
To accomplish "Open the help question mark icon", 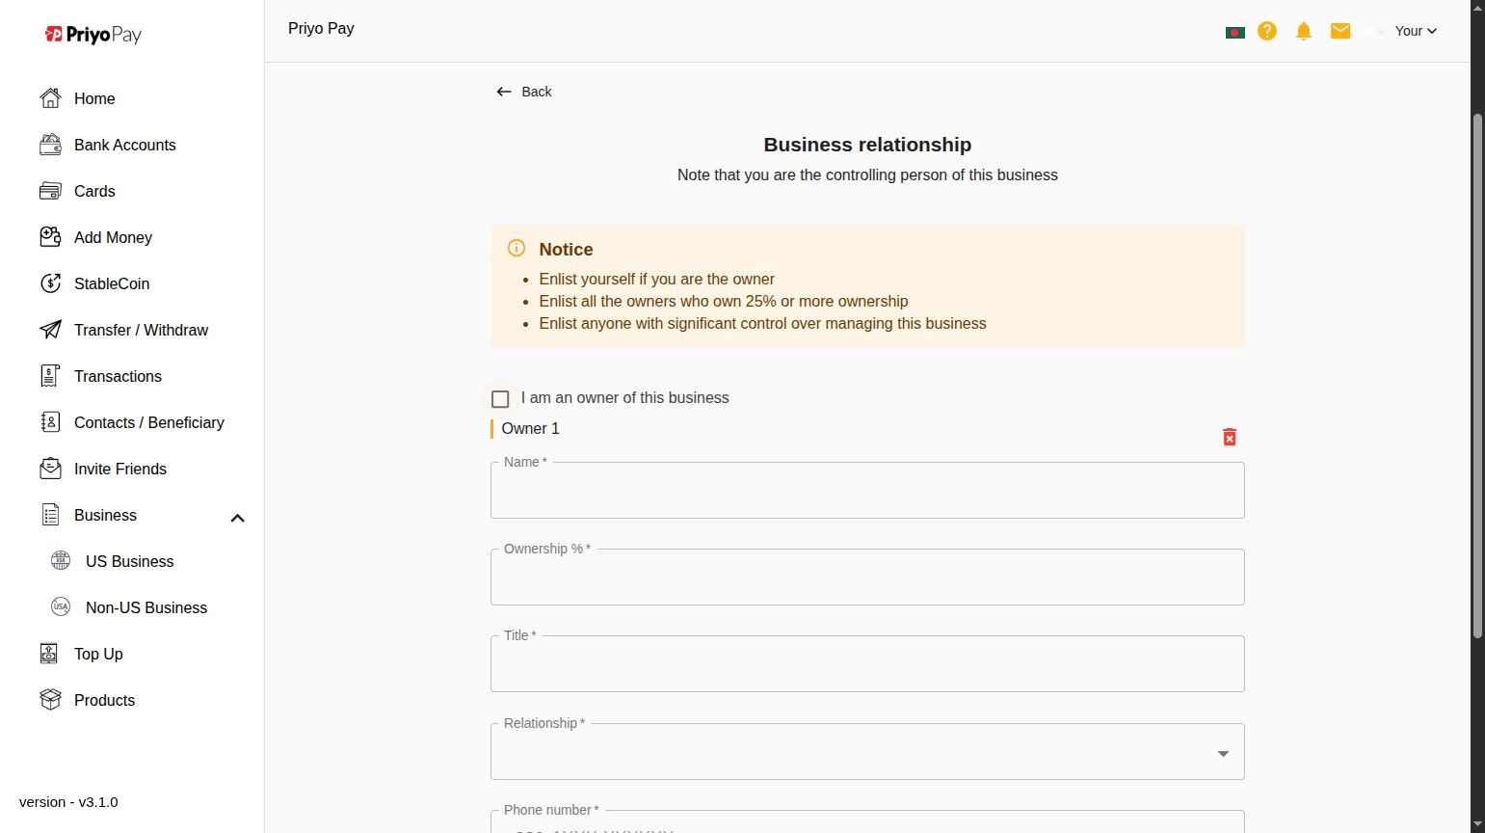I will [1267, 31].
